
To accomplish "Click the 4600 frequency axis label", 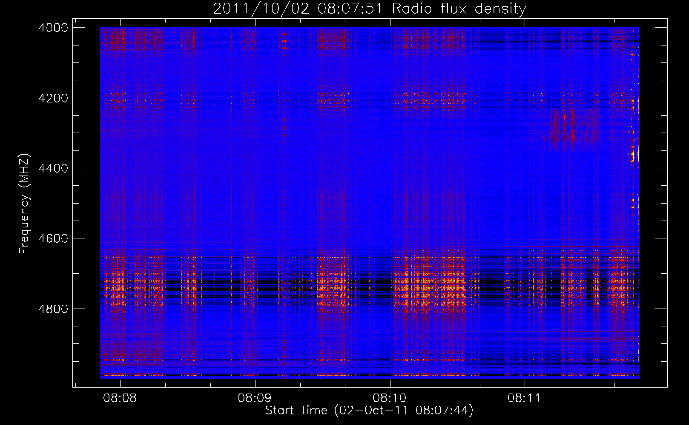I will tap(53, 238).
